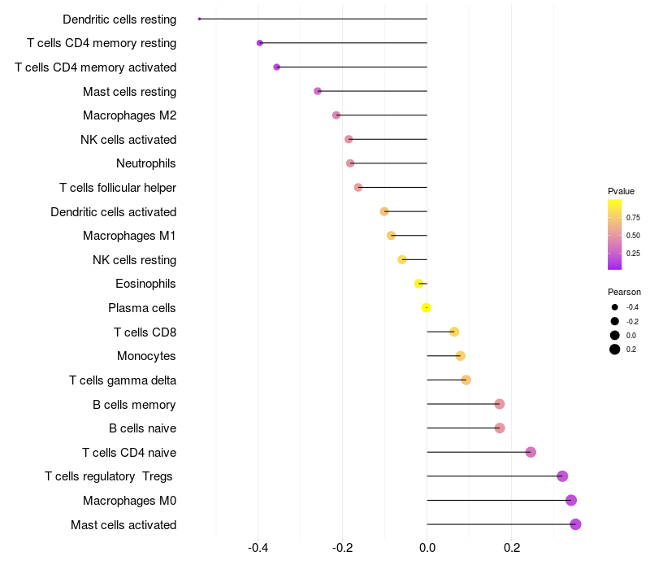
Task: Click the Pvalue legend title
Action: 621,191
